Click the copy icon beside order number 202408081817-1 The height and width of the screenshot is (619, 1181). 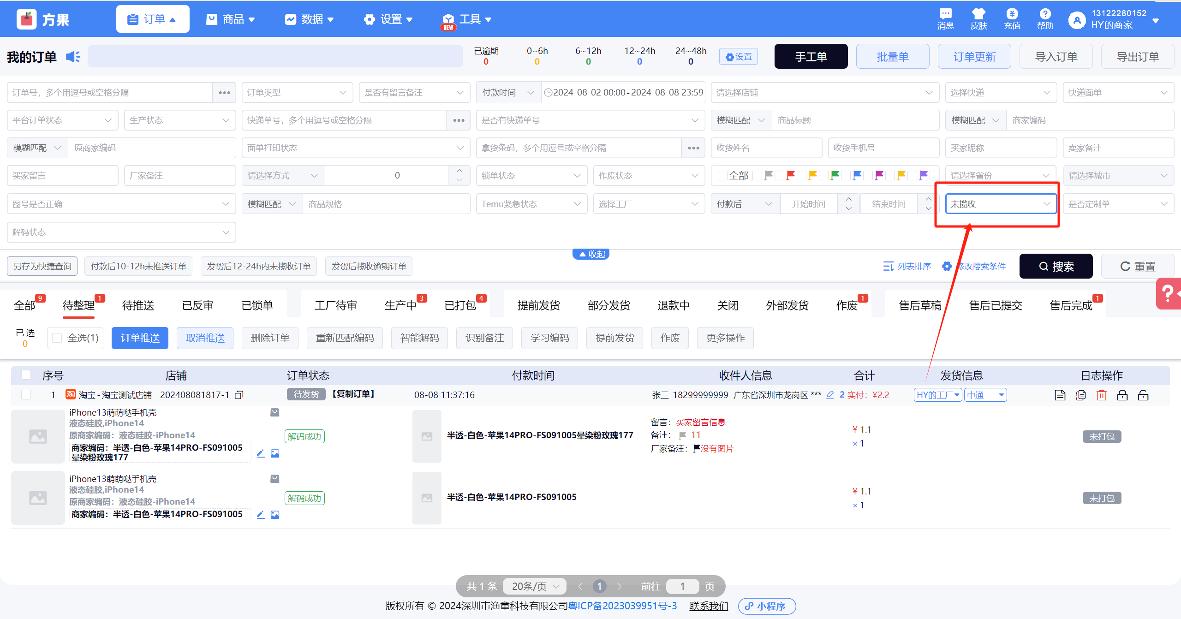tap(239, 395)
